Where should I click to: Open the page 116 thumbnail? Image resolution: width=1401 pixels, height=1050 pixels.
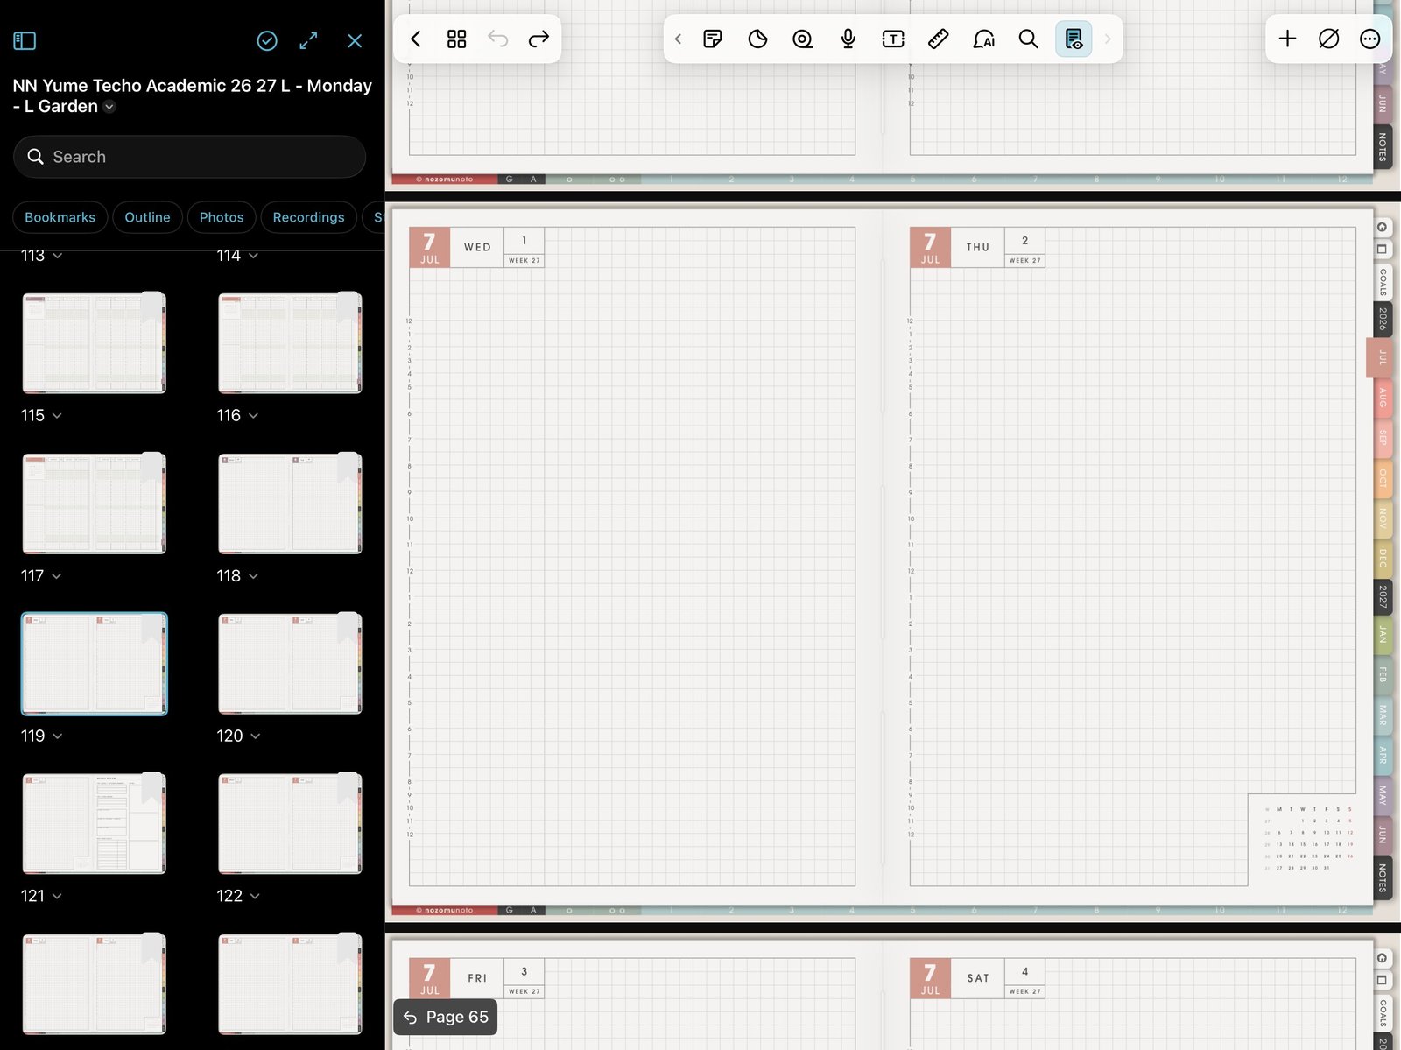(x=290, y=342)
